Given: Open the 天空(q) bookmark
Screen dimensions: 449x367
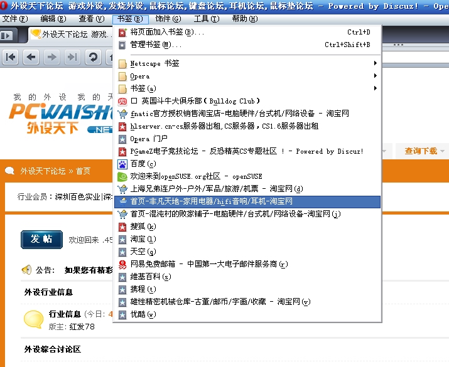Looking at the screenshot, I should [x=247, y=252].
